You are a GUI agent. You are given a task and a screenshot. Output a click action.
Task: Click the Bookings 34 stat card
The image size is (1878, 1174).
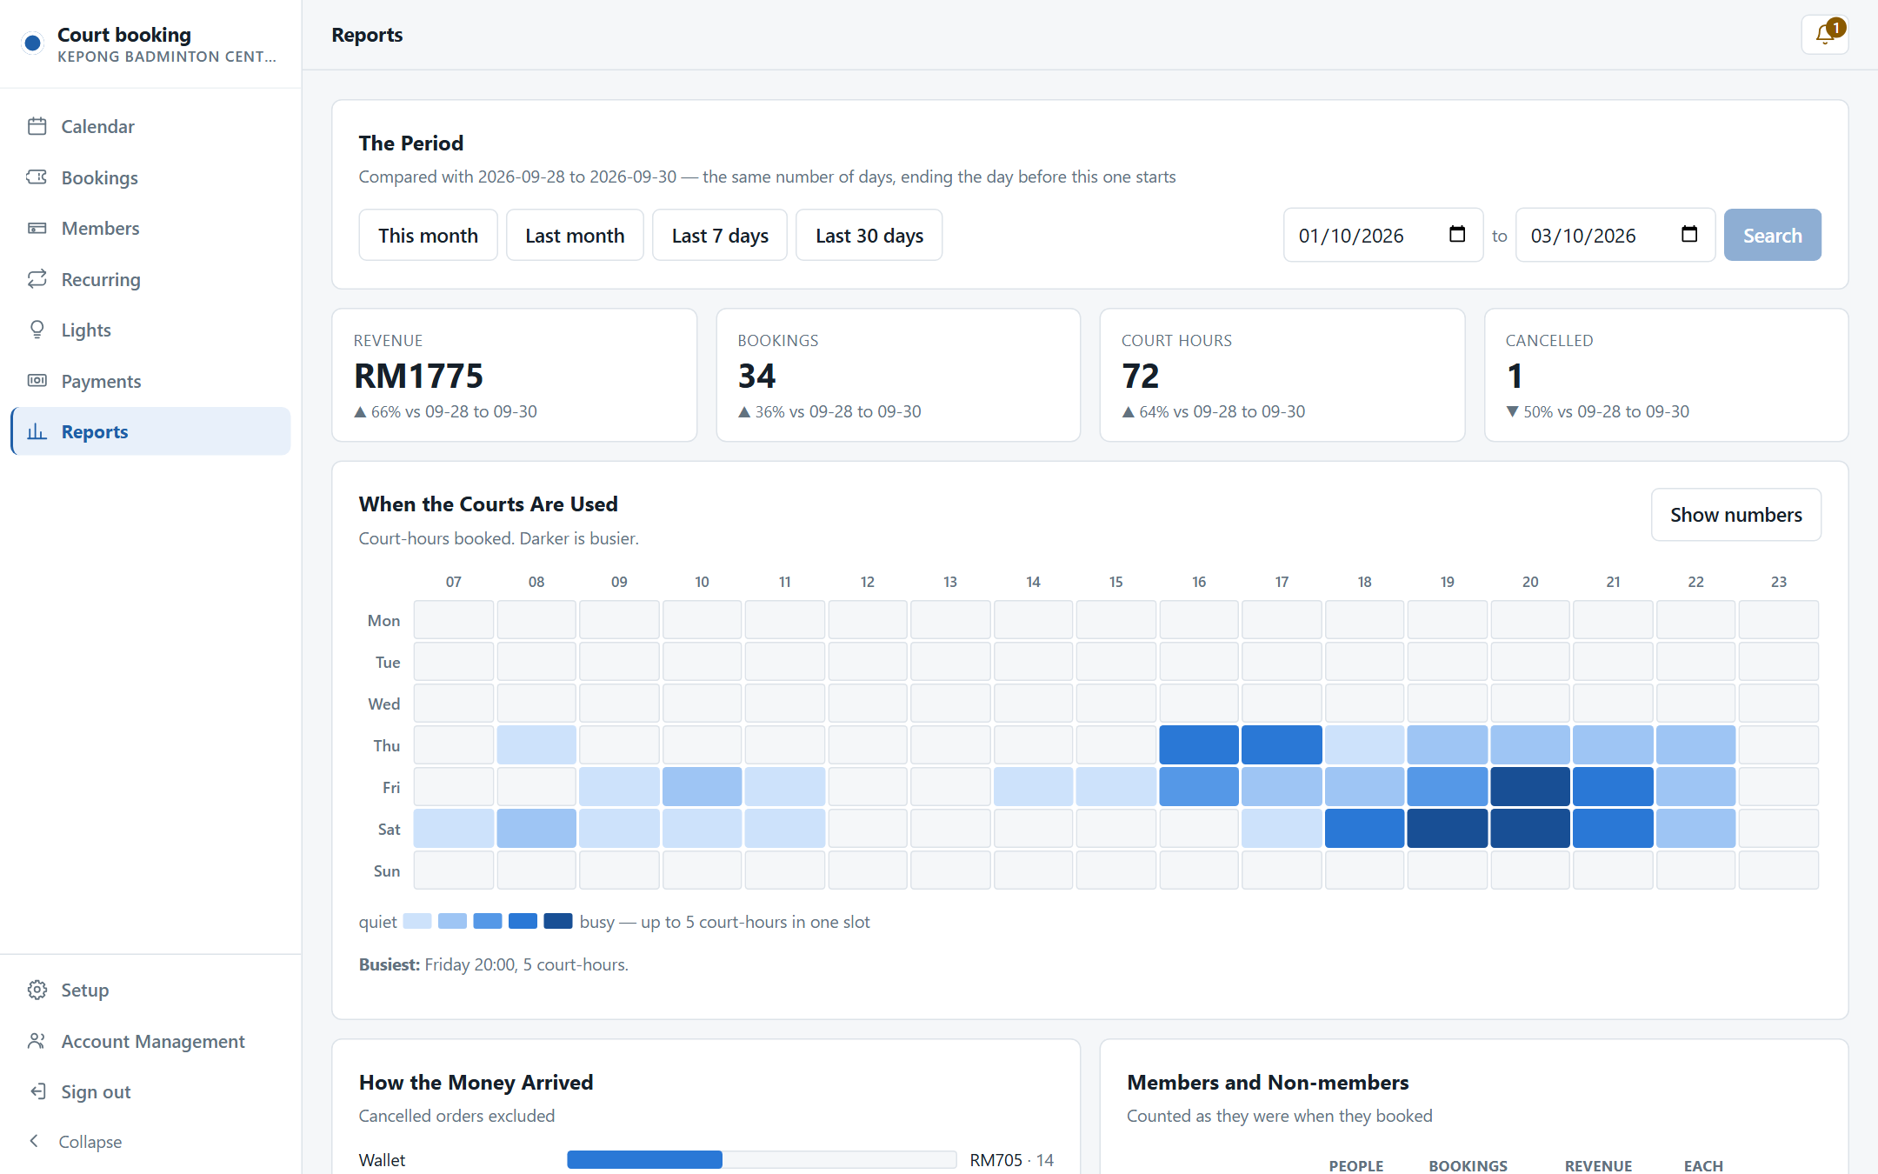(x=898, y=375)
